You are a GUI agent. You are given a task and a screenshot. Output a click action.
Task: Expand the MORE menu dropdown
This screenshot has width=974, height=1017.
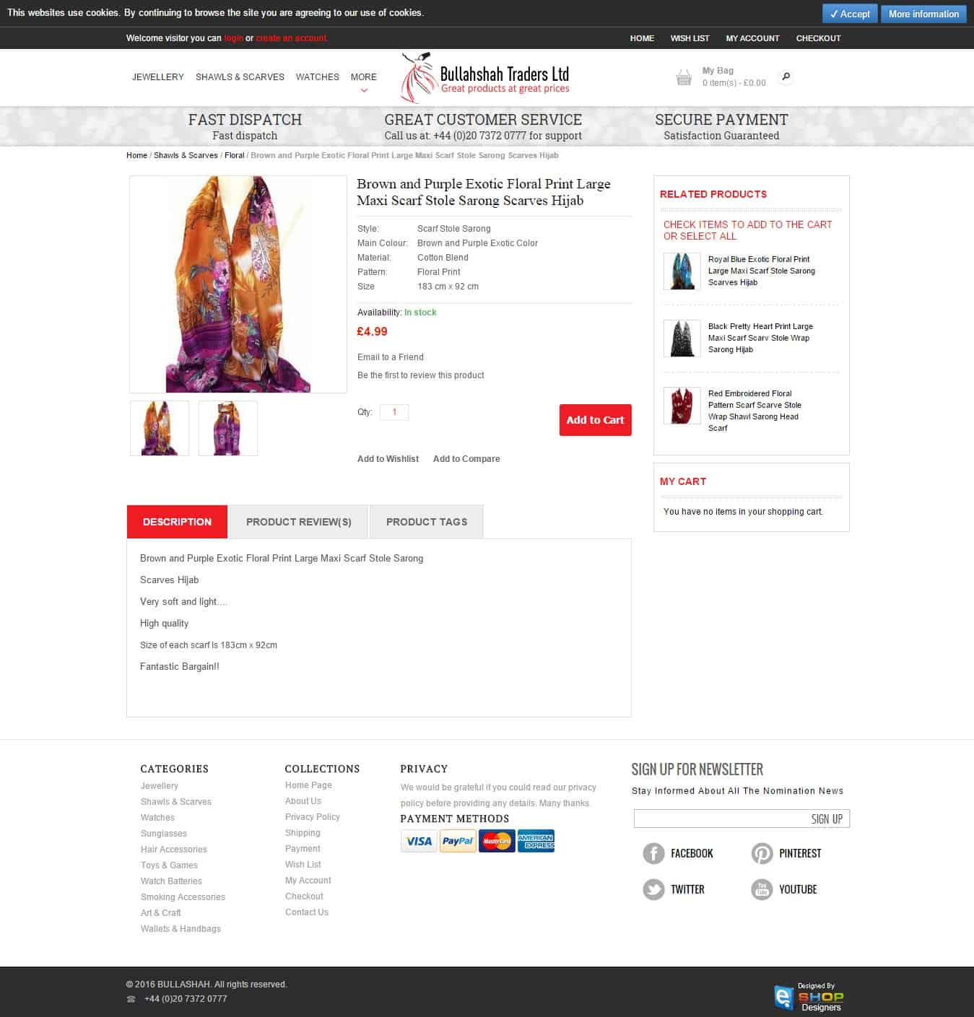364,78
